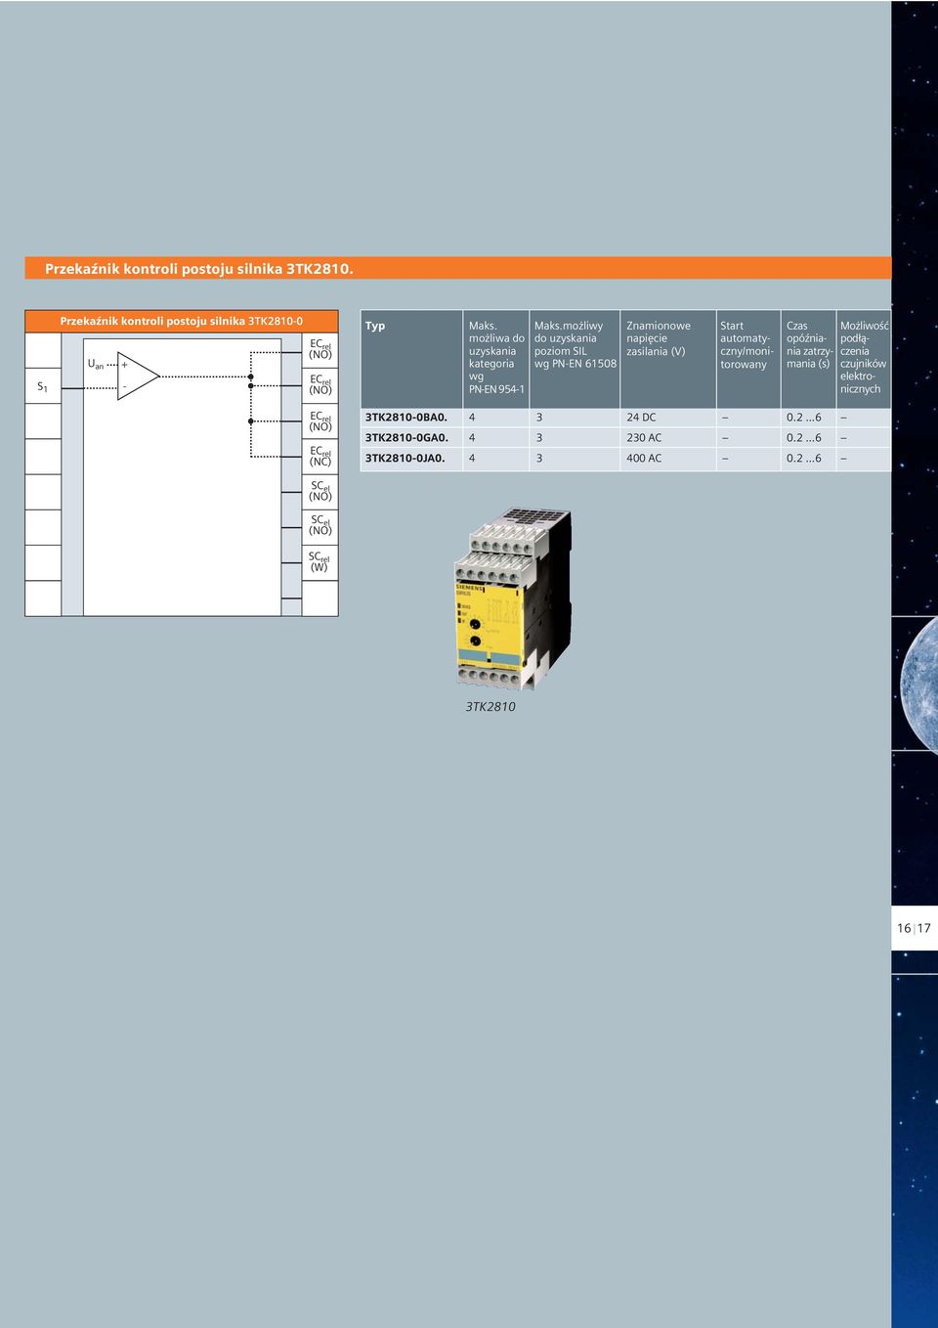Select header "Maks. możliwa do uzyskania kategoria"
Viewport: 938px width, 1328px height.
[x=496, y=357]
